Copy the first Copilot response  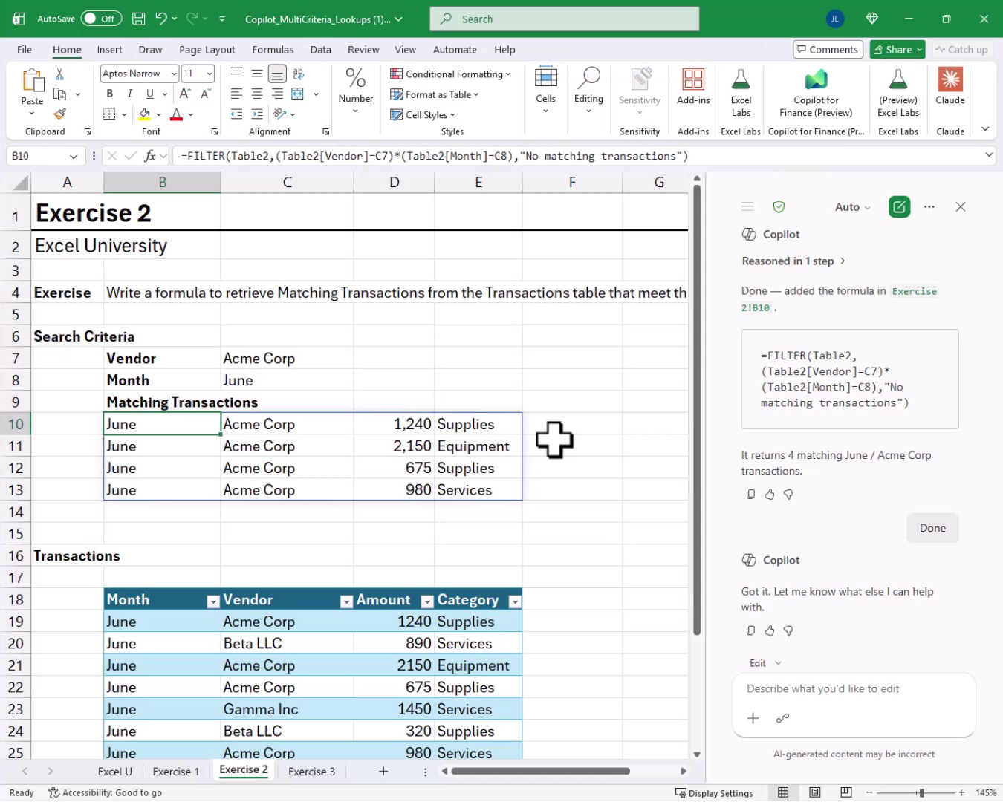[750, 494]
